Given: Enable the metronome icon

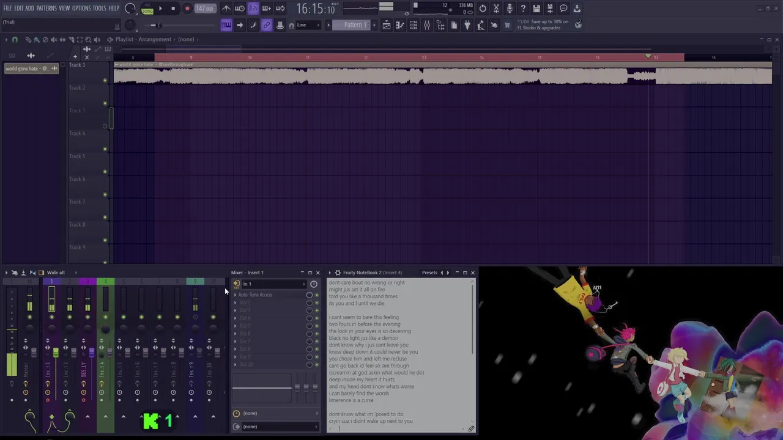Looking at the screenshot, I should click(226, 9).
